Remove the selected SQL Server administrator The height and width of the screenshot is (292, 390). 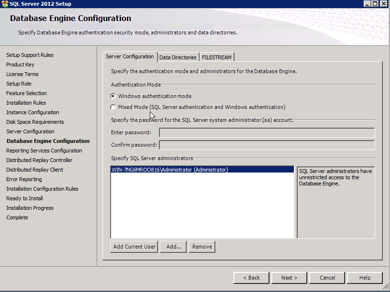click(x=202, y=247)
